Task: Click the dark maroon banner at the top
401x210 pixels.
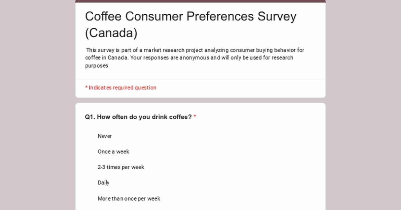Action: (200, 1)
